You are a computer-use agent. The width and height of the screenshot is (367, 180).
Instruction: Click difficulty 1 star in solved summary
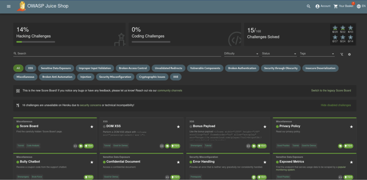335,28
